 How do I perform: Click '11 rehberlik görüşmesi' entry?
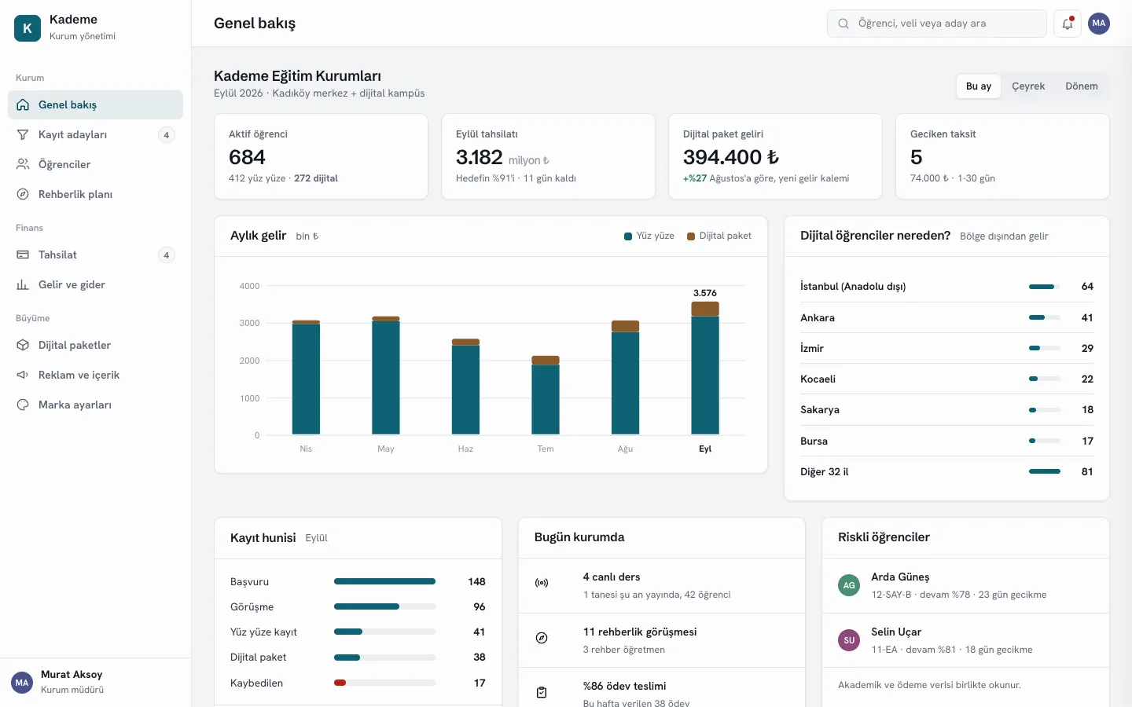coord(662,640)
